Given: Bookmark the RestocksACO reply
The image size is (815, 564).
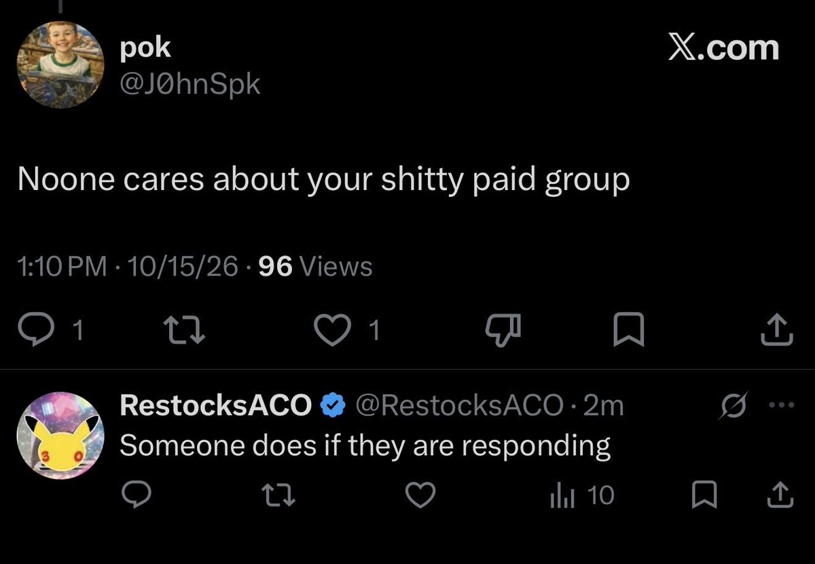Looking at the screenshot, I should 703,496.
